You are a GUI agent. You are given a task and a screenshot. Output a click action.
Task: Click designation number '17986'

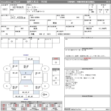click(62, 17)
